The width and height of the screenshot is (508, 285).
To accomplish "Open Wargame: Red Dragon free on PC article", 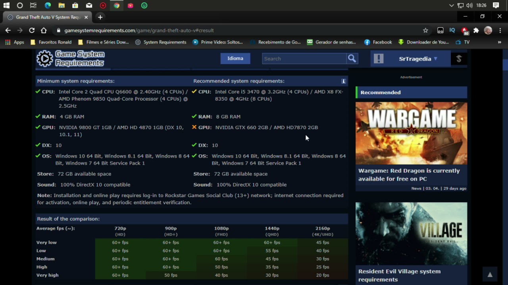I will pyautogui.click(x=409, y=175).
